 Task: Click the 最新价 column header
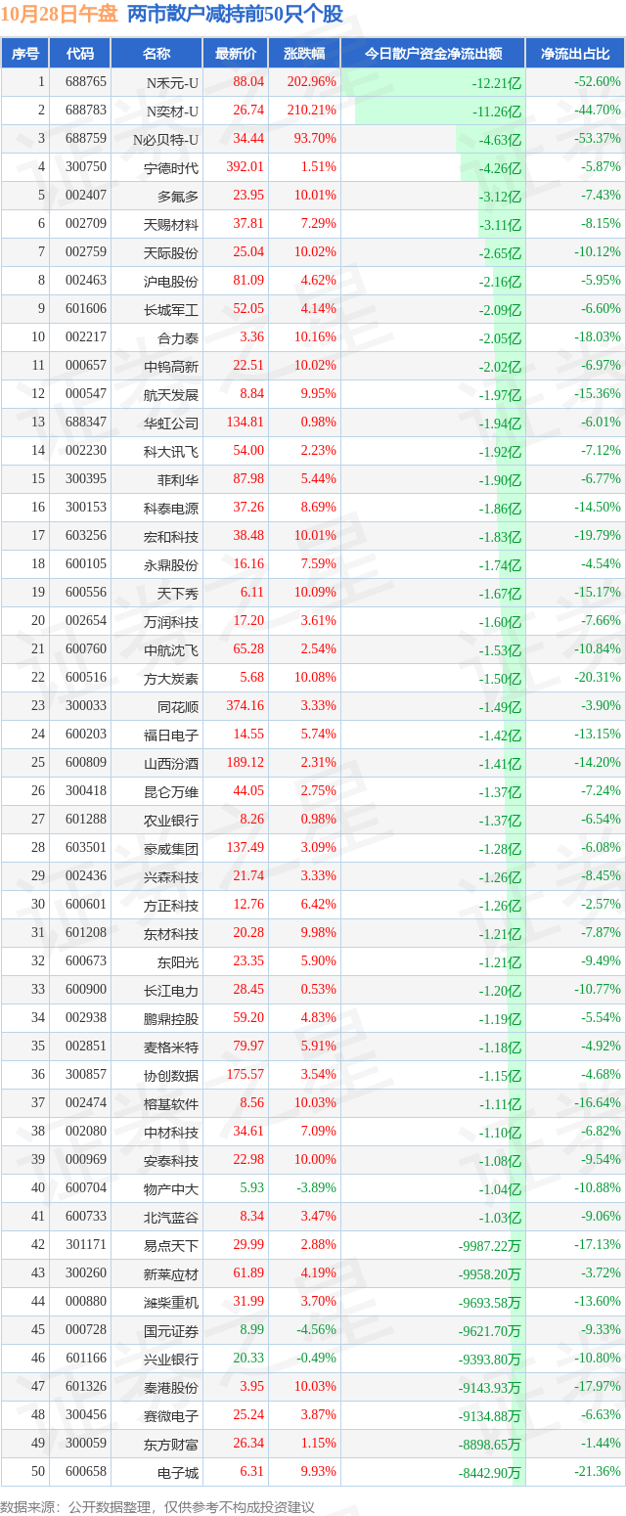click(x=235, y=54)
